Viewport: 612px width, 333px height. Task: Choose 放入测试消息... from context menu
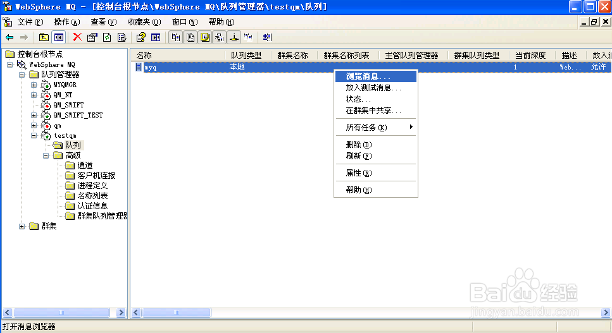376,88
